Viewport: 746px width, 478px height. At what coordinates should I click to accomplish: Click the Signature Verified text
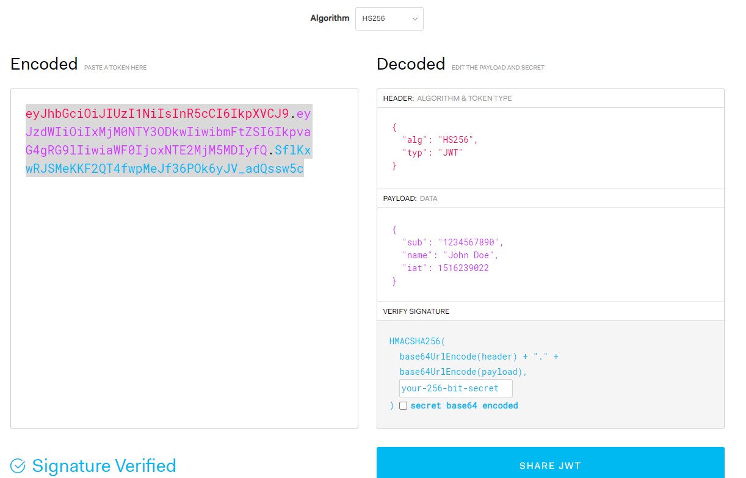point(104,466)
